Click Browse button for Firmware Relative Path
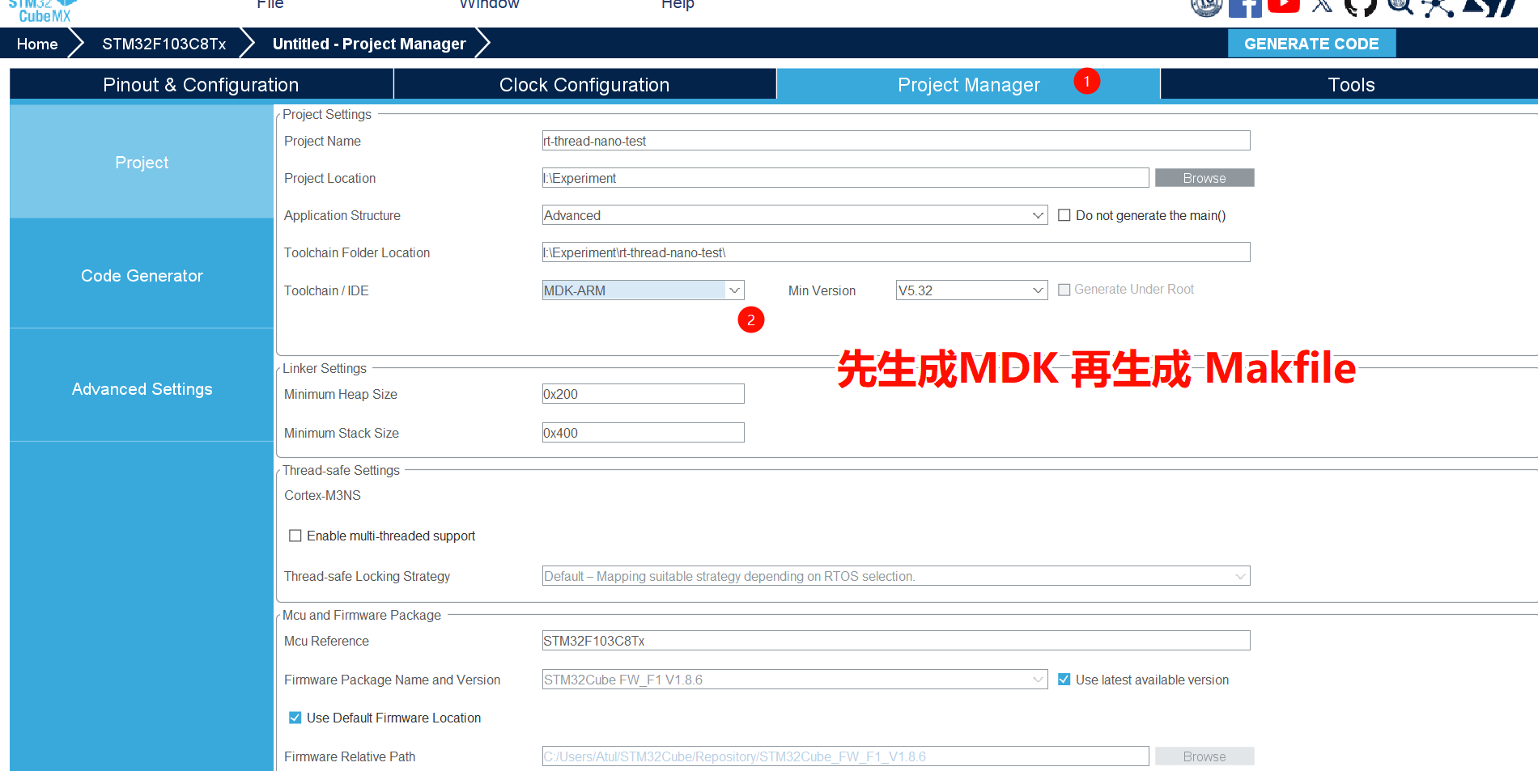The width and height of the screenshot is (1538, 771). click(x=1204, y=756)
